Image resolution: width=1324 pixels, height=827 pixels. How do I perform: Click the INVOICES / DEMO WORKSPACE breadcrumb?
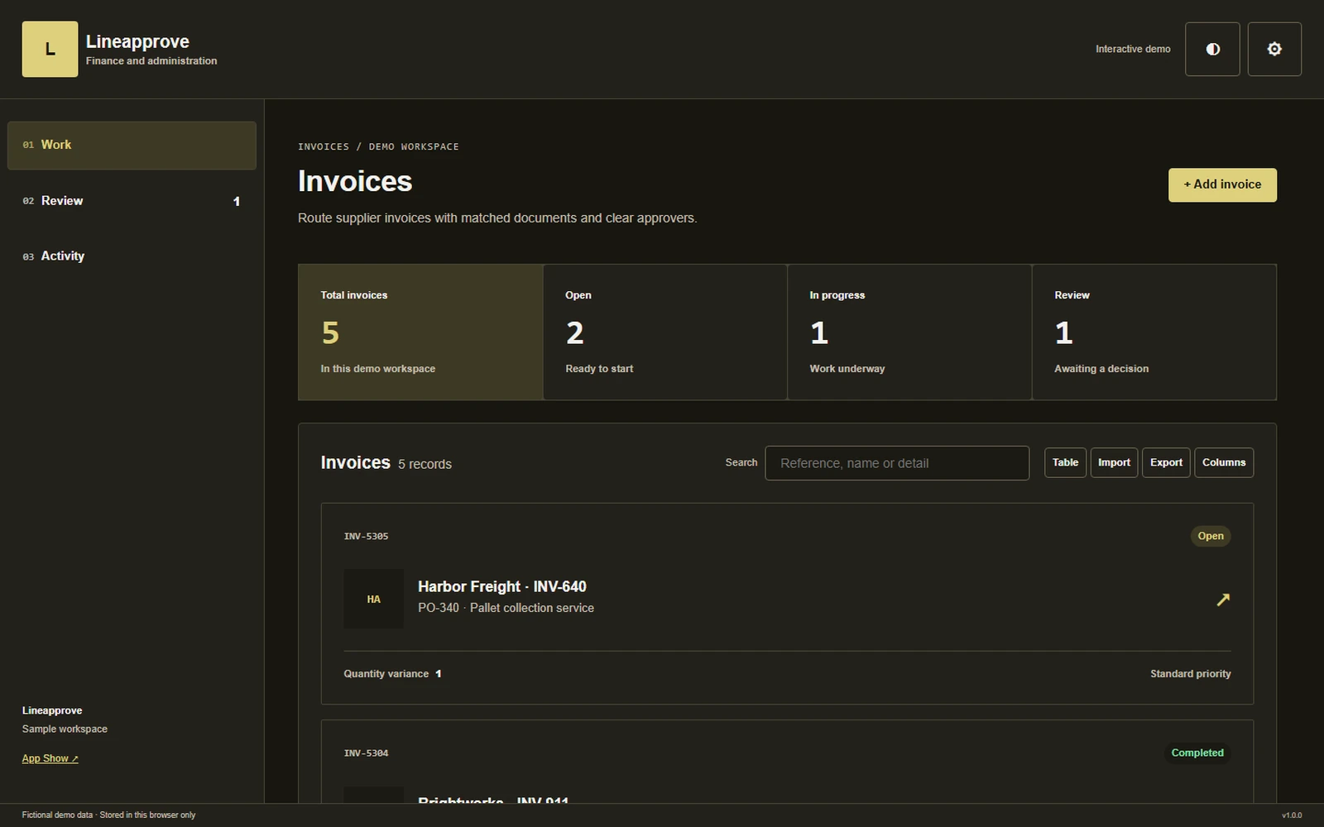click(378, 146)
